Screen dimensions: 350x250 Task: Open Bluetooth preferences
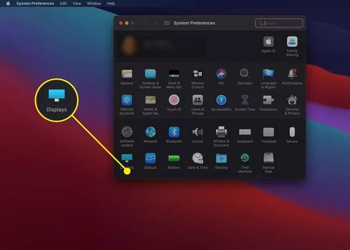point(174,135)
